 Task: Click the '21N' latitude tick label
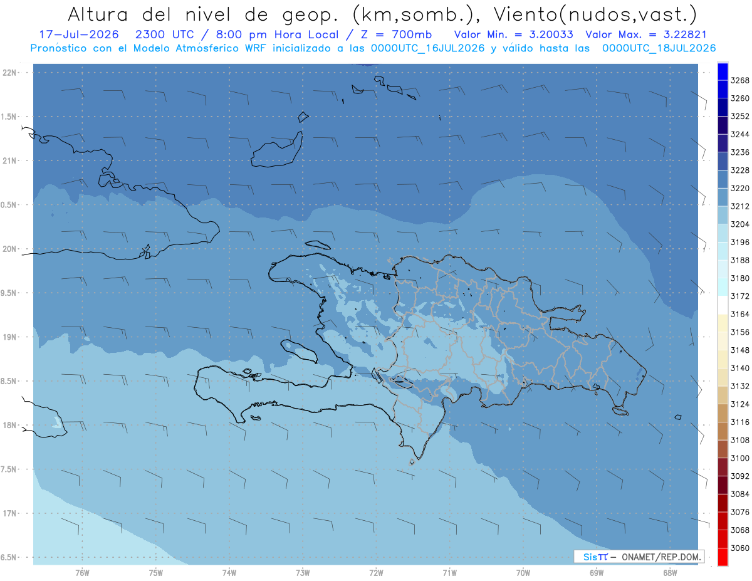point(9,160)
